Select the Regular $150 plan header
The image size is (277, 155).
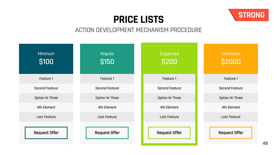tap(107, 59)
